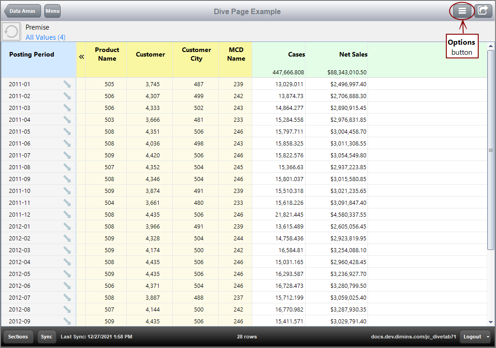Click the scrollbar down arrow
The height and width of the screenshot is (348, 496).
pos(491,322)
